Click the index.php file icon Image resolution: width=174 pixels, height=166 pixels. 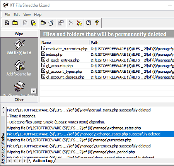(43, 54)
